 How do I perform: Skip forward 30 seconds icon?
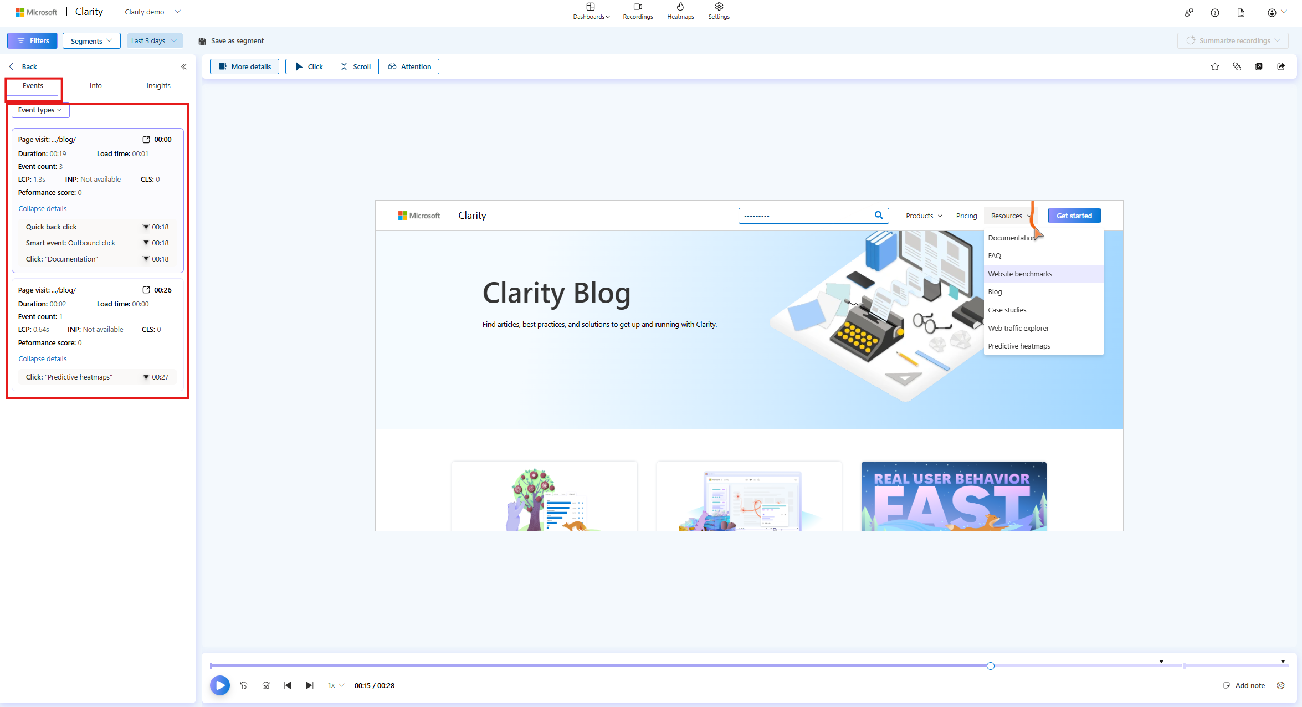[x=266, y=685]
